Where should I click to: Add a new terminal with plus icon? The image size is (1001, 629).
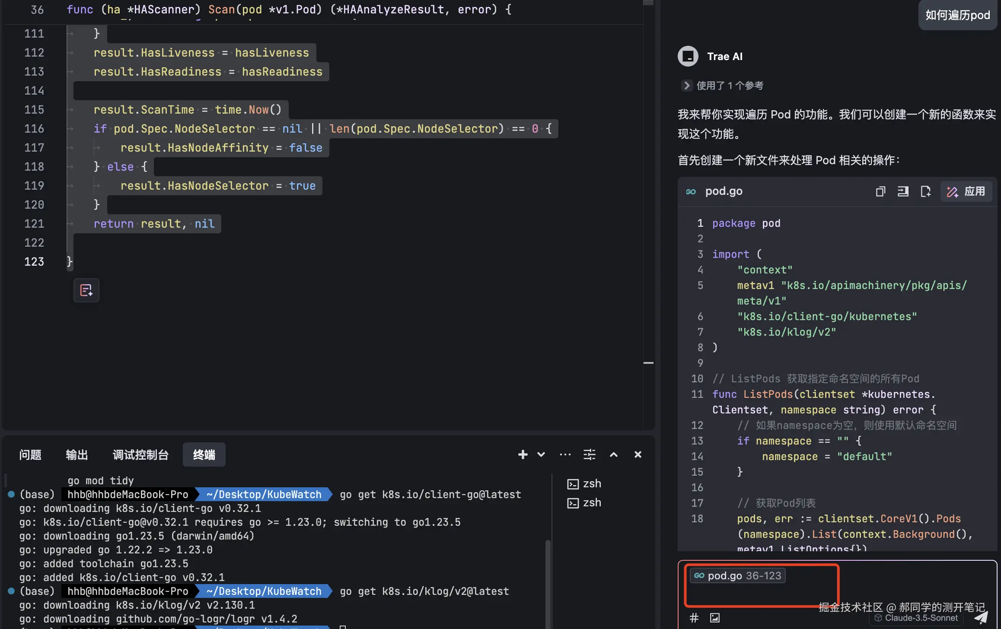coord(523,454)
